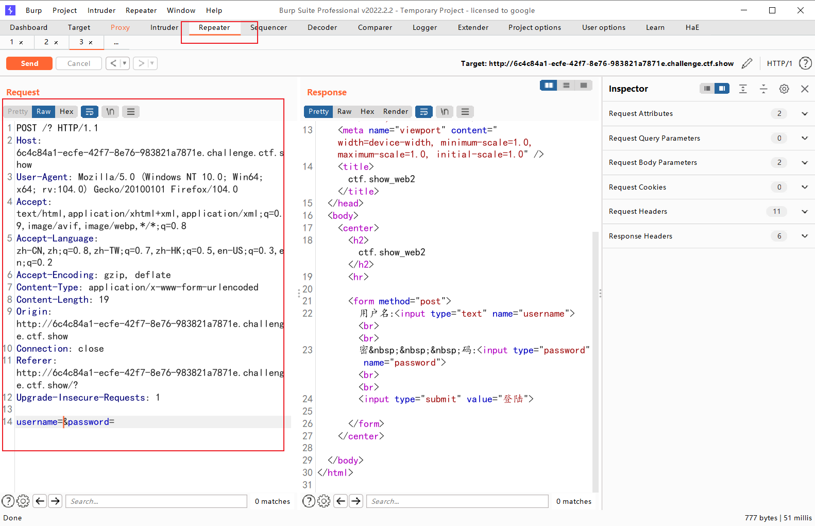Viewport: 815px width, 526px height.
Task: Switch to the Logger tab
Action: click(x=425, y=27)
